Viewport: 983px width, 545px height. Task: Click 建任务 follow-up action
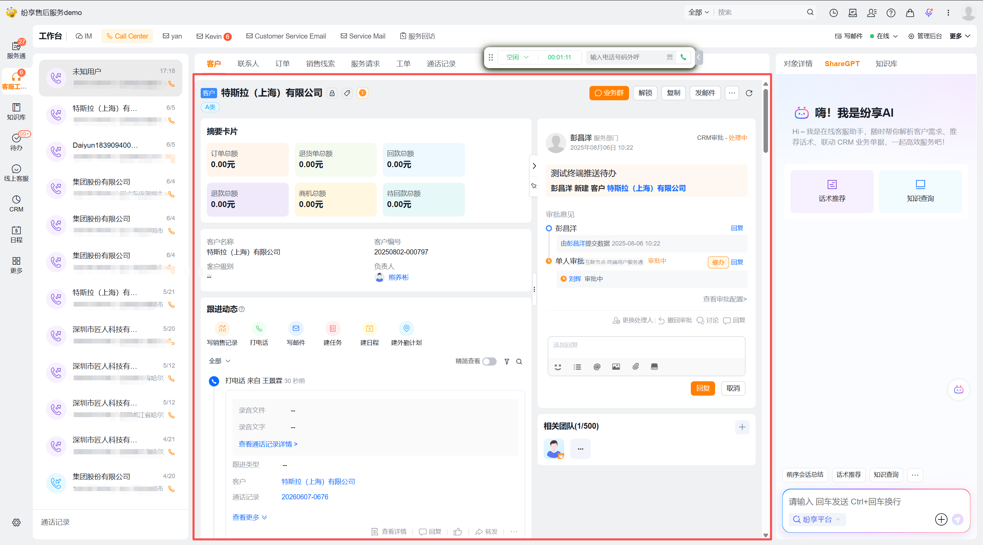(x=332, y=334)
